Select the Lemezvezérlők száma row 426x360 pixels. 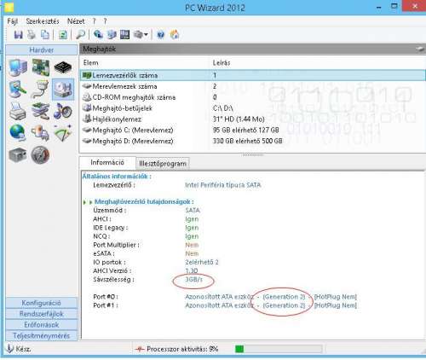tap(252, 75)
